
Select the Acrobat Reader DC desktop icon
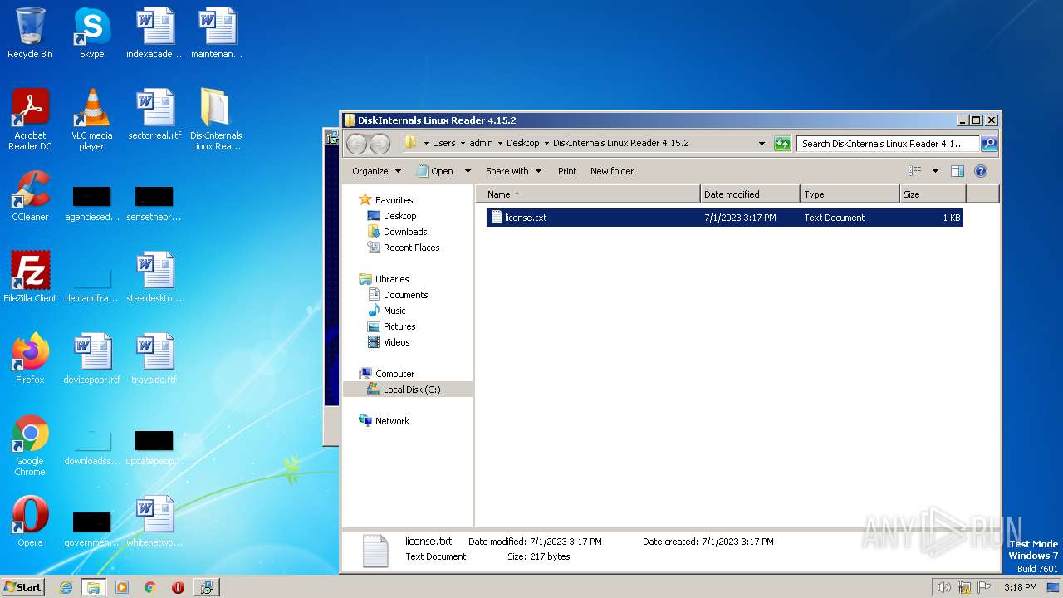(30, 120)
